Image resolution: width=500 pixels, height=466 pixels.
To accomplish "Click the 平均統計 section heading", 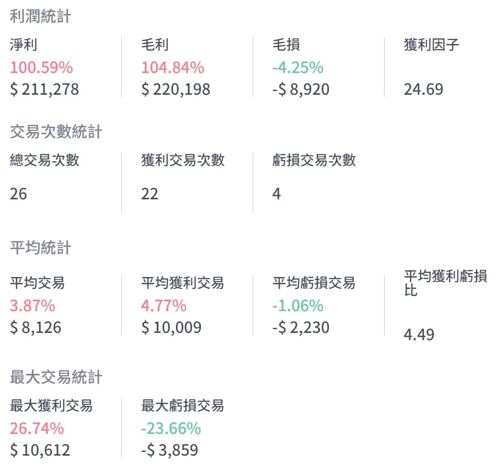I will coord(40,248).
